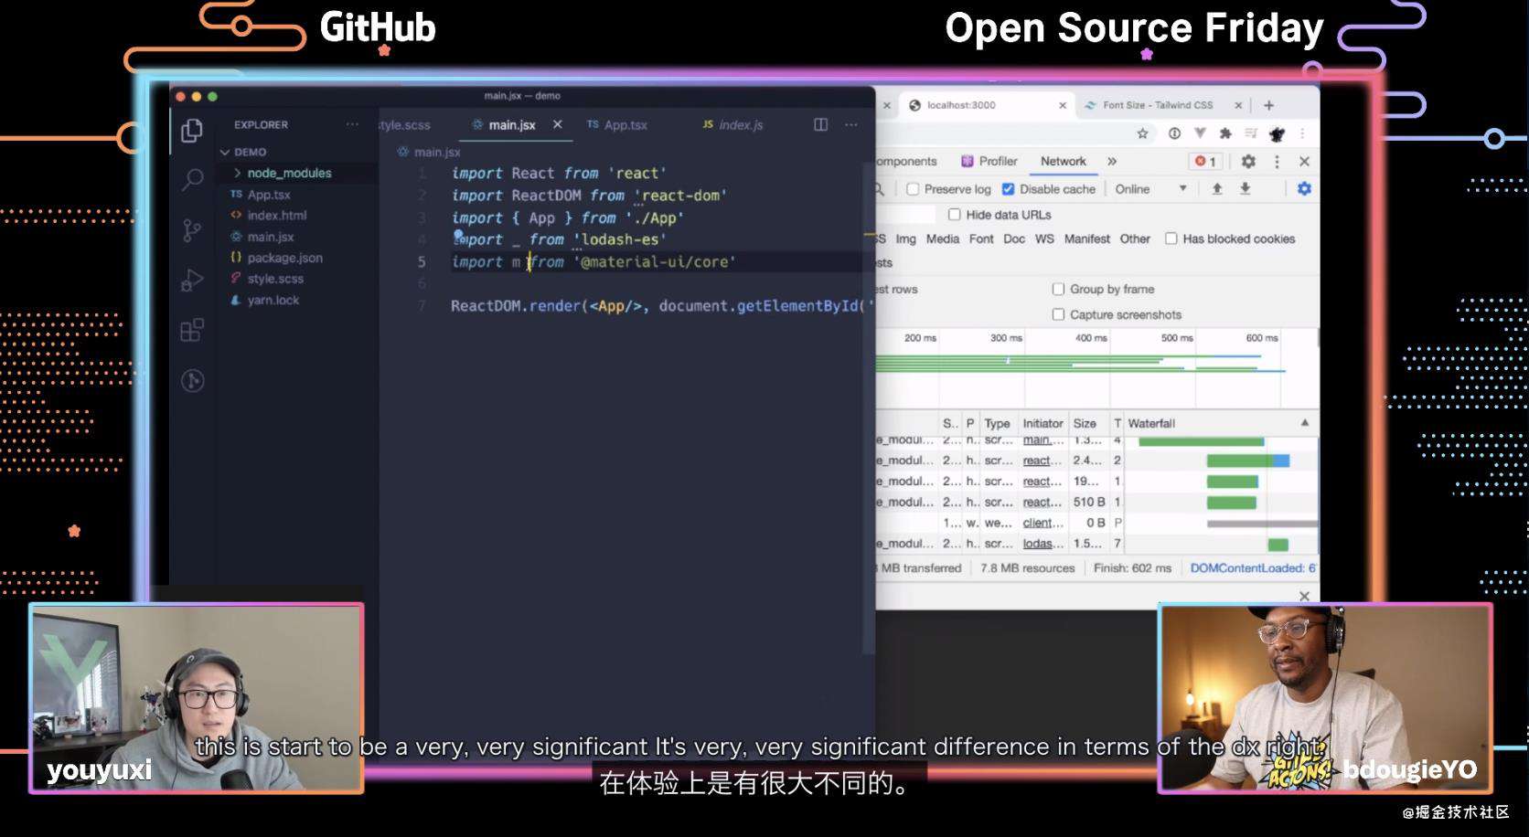The image size is (1529, 837).
Task: Select package.json in the Explorer
Action: coord(284,258)
